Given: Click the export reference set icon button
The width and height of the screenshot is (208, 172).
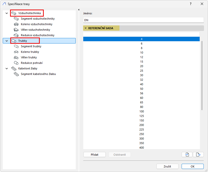Looking at the screenshot, I should 198,154.
